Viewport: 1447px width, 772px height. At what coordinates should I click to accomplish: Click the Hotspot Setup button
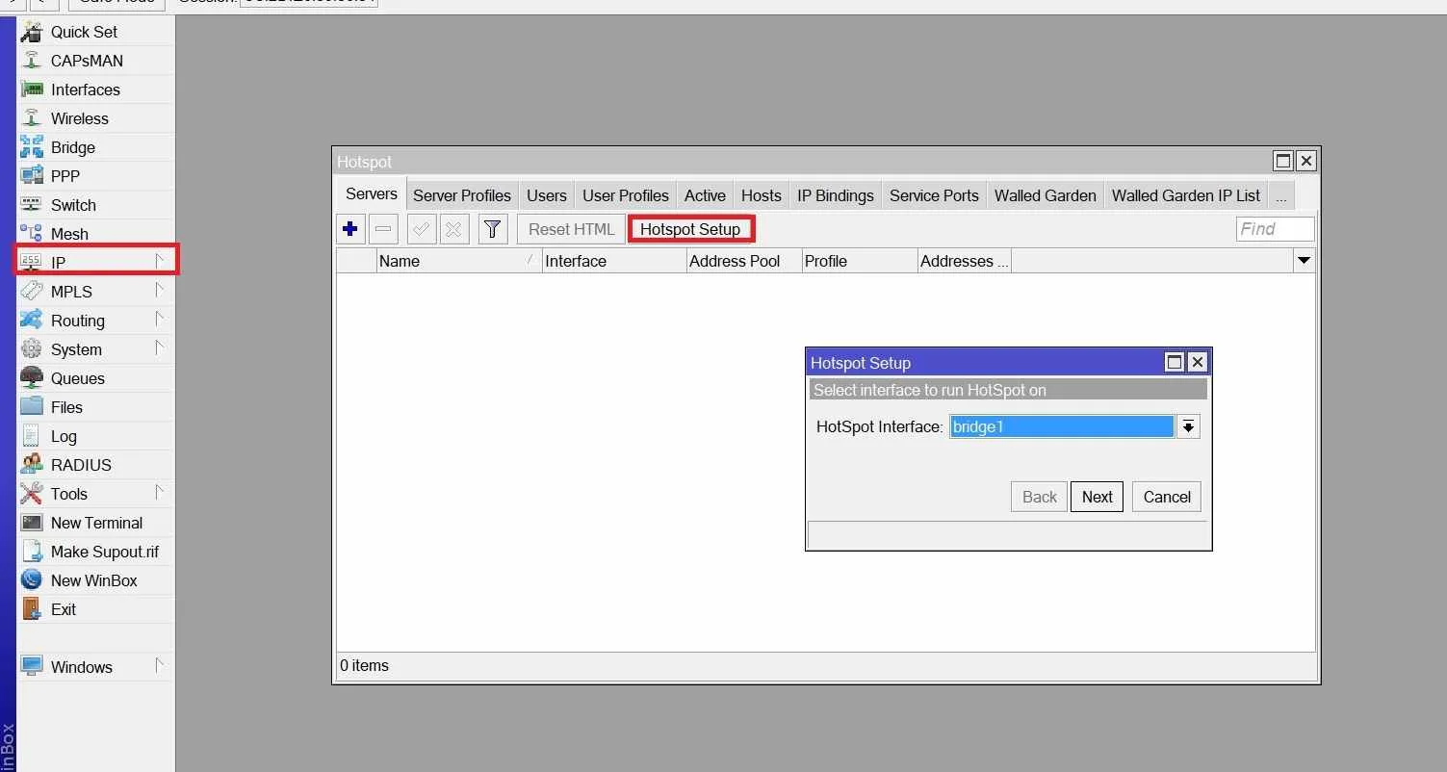(690, 229)
